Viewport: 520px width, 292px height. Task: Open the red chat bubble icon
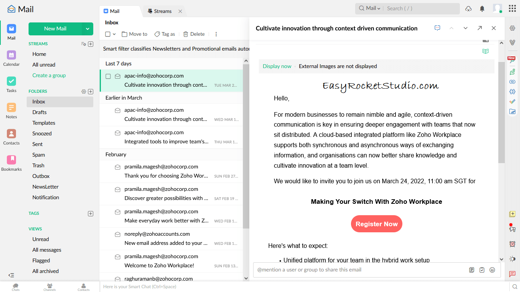[512, 274]
